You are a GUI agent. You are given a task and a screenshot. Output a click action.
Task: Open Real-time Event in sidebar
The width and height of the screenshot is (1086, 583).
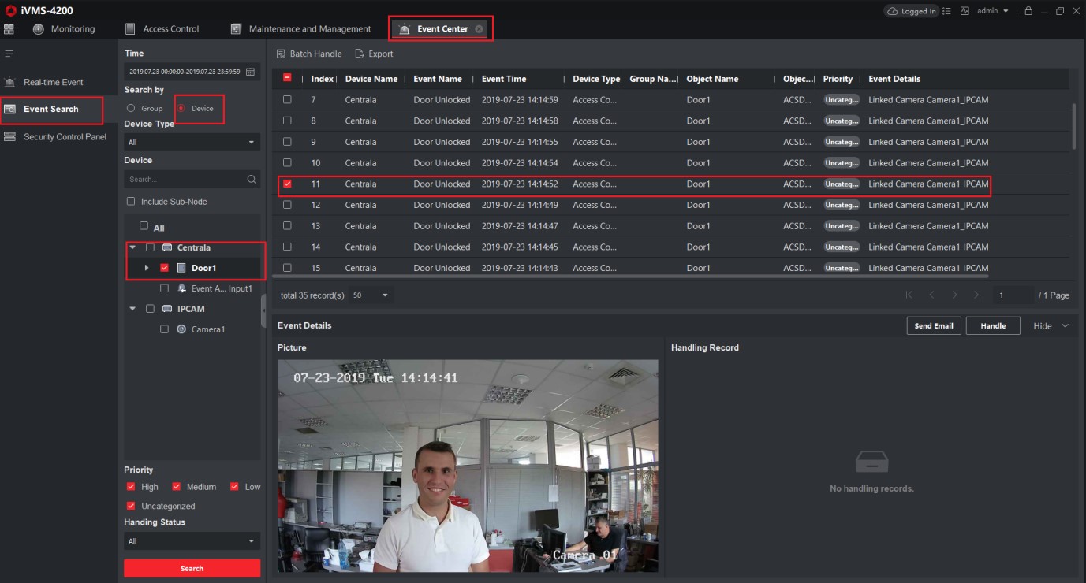tap(53, 82)
